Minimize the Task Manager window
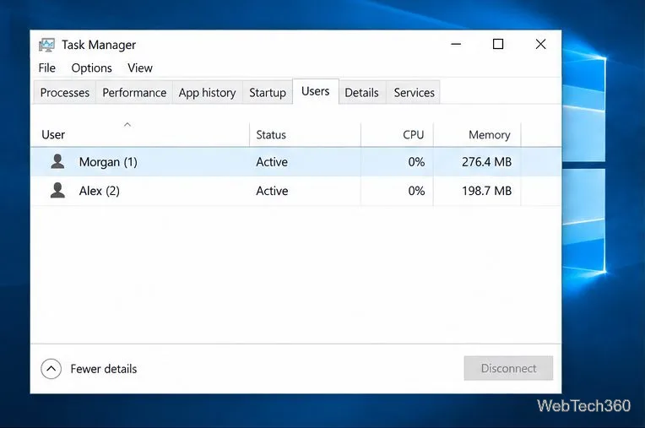645x428 pixels. [456, 44]
